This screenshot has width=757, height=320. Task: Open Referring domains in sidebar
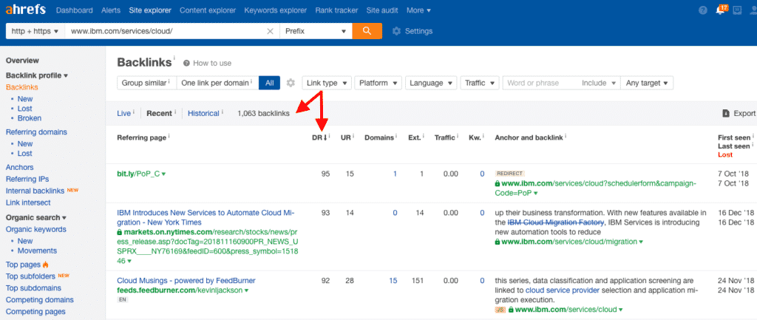point(36,132)
